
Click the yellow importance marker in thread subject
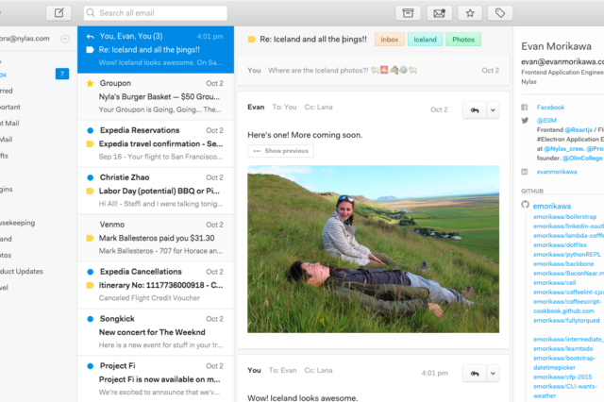251,40
